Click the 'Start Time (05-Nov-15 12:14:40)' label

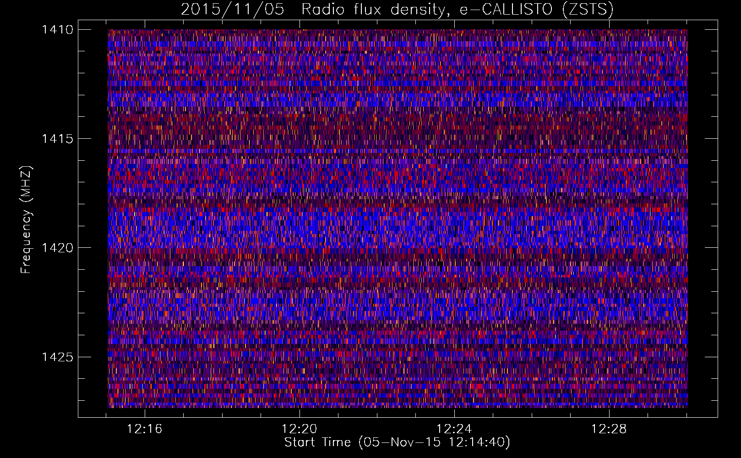(397, 442)
